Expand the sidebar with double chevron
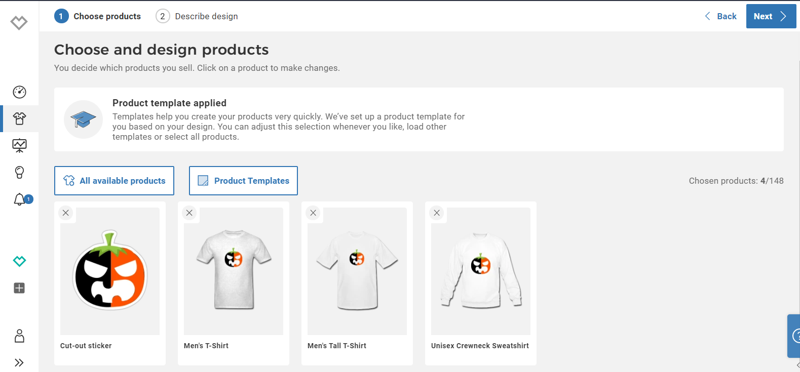 pos(19,362)
